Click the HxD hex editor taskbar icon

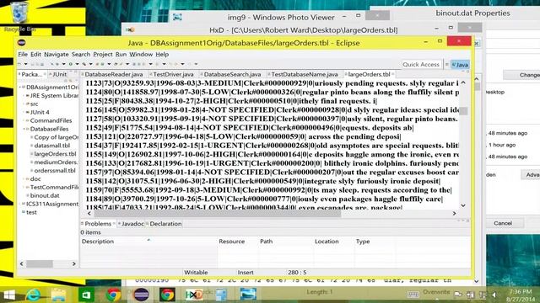point(194,295)
